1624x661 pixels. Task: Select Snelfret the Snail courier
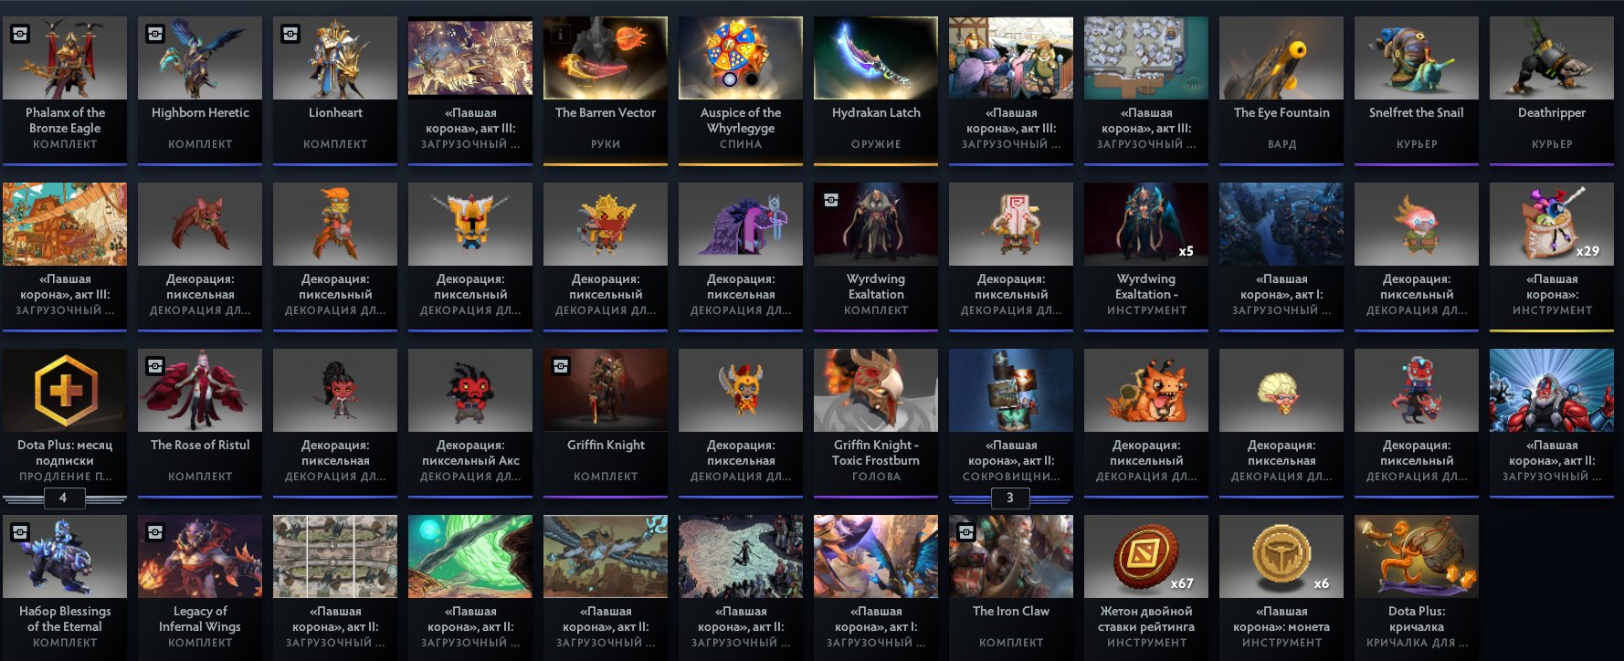point(1417,89)
